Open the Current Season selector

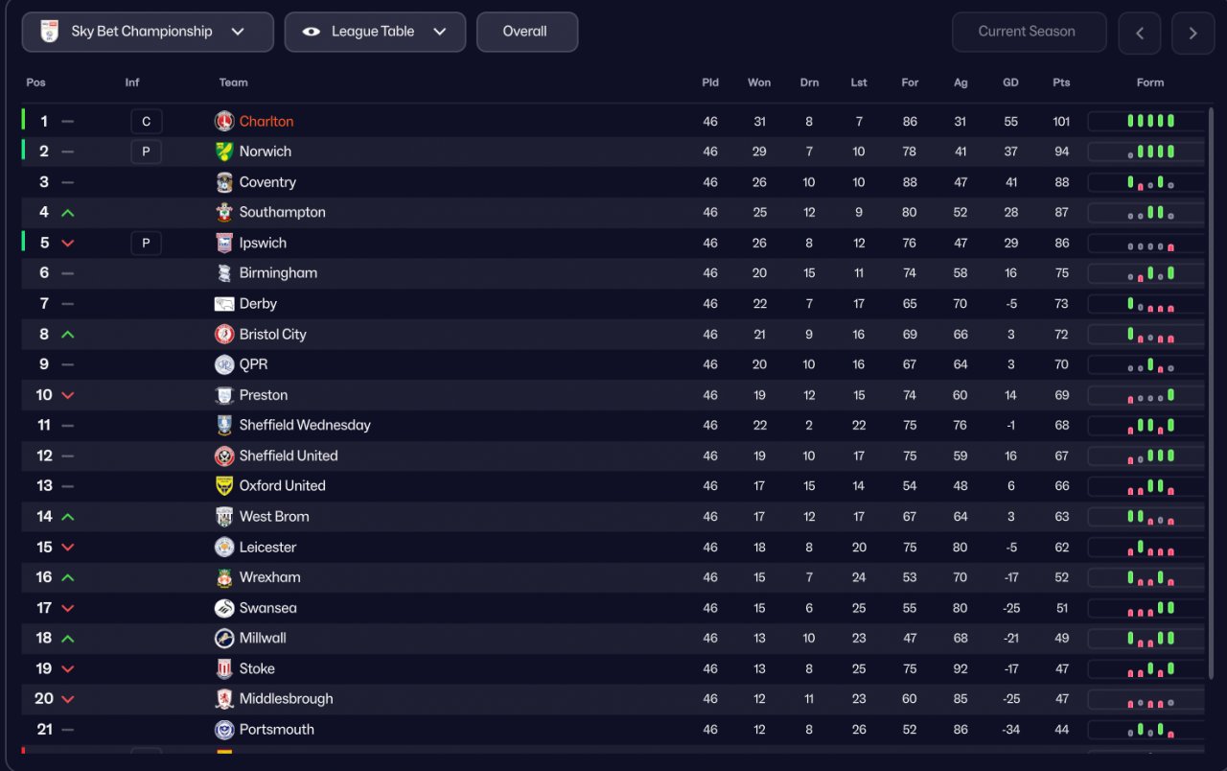point(1029,32)
